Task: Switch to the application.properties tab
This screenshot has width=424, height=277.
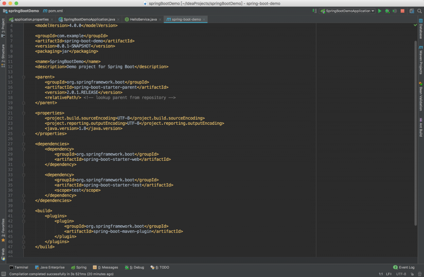Action: pos(30,19)
